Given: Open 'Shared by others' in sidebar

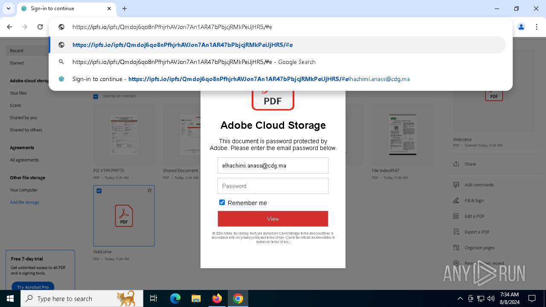Looking at the screenshot, I should pos(26,130).
